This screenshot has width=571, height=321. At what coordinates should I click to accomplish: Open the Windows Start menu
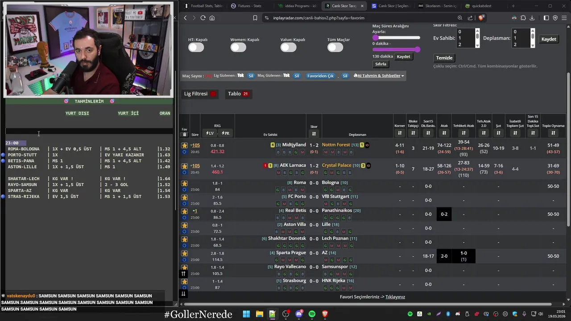point(246,314)
